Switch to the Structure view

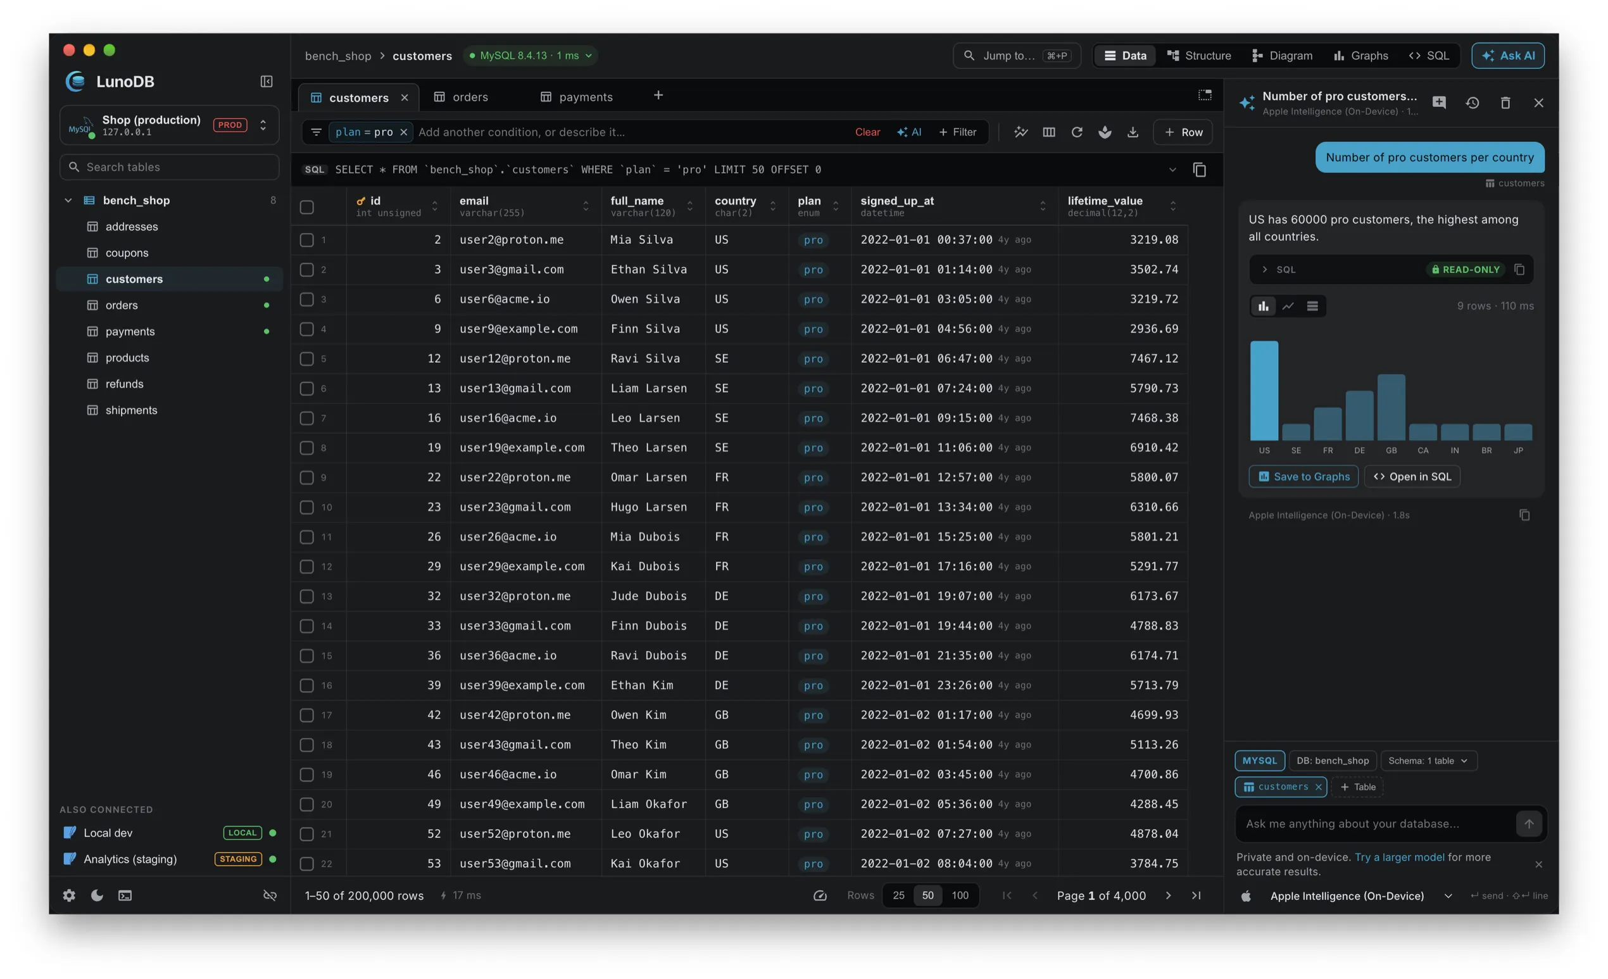pos(1199,56)
